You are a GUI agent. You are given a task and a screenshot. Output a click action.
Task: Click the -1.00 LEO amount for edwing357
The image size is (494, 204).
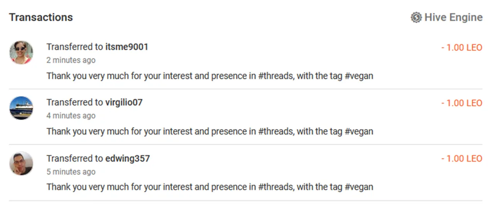pos(462,159)
